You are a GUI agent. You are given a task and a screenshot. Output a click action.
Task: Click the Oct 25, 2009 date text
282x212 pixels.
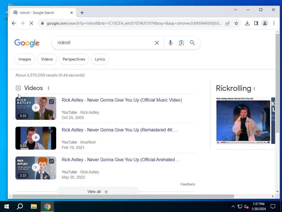pyautogui.click(x=73, y=118)
